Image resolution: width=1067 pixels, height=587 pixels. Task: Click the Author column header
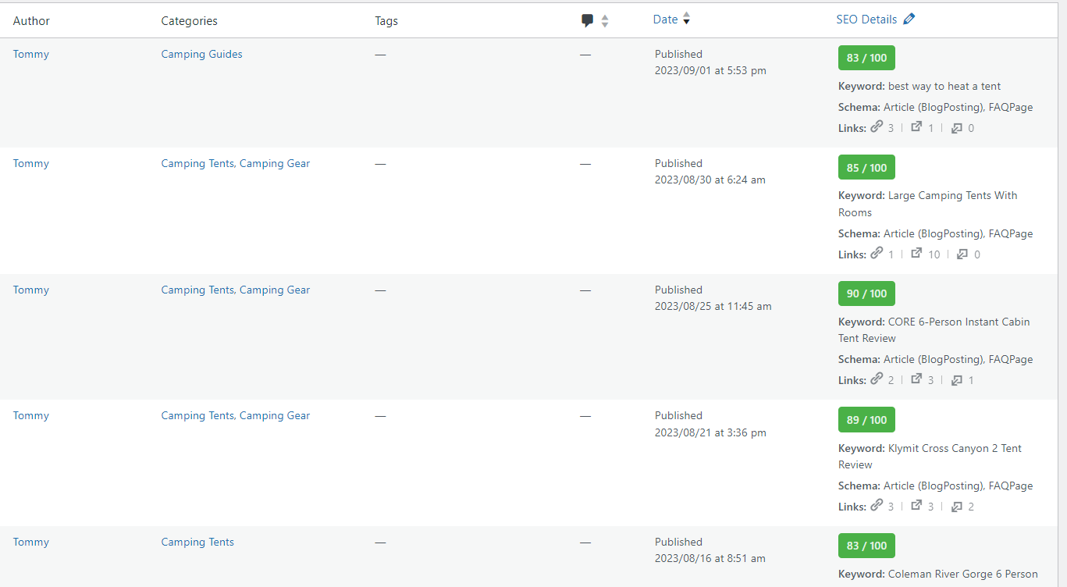(31, 20)
